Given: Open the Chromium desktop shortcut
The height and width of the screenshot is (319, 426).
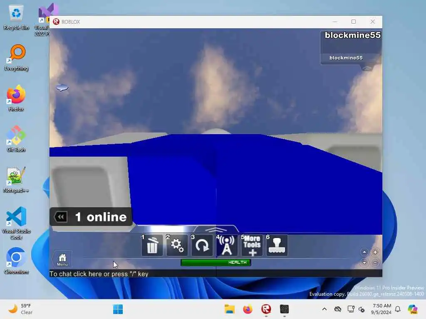Looking at the screenshot, I should pos(16,261).
